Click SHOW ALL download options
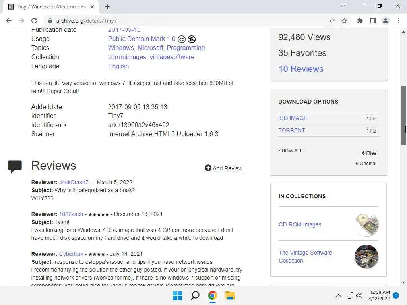This screenshot has height=305, width=407. (x=291, y=151)
